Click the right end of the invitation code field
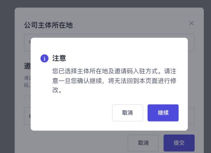211x153 pixels. point(191,116)
